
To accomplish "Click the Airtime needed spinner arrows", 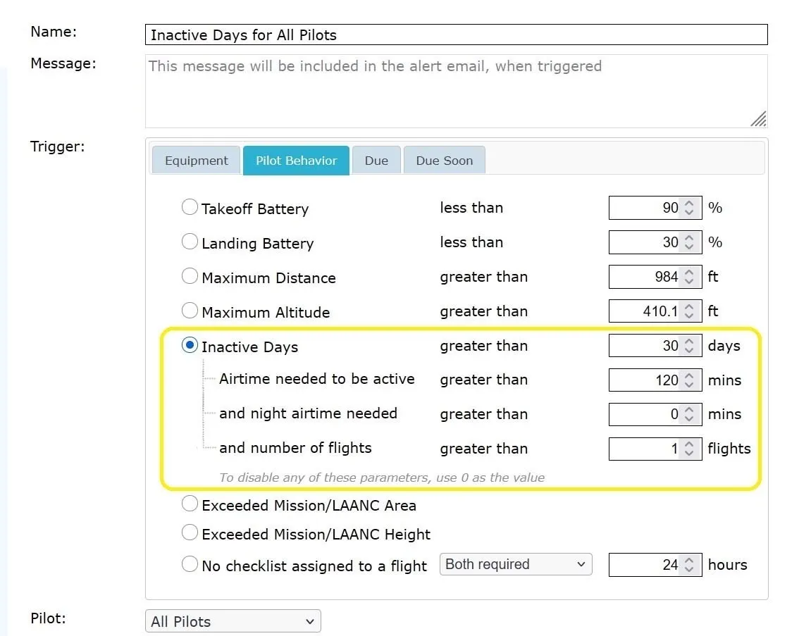I will pyautogui.click(x=689, y=380).
